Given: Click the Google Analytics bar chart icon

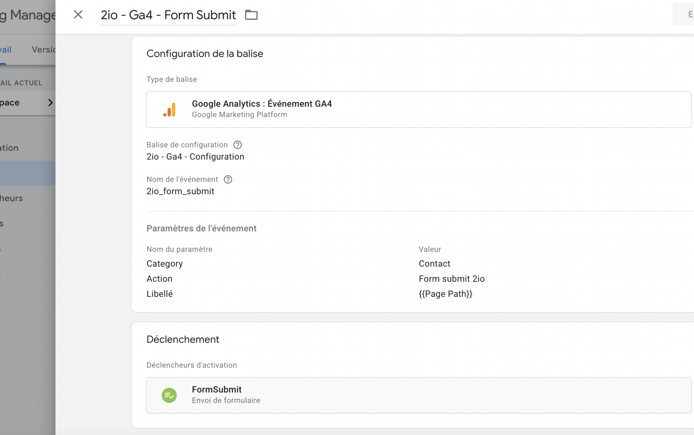Looking at the screenshot, I should click(x=169, y=109).
